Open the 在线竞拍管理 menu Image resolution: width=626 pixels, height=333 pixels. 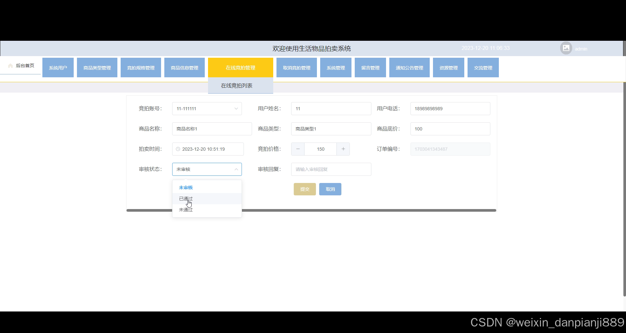point(241,68)
